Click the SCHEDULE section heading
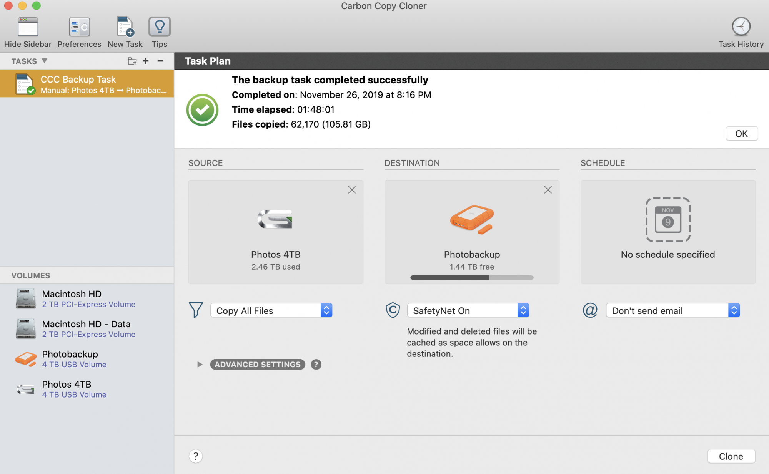 pyautogui.click(x=603, y=163)
